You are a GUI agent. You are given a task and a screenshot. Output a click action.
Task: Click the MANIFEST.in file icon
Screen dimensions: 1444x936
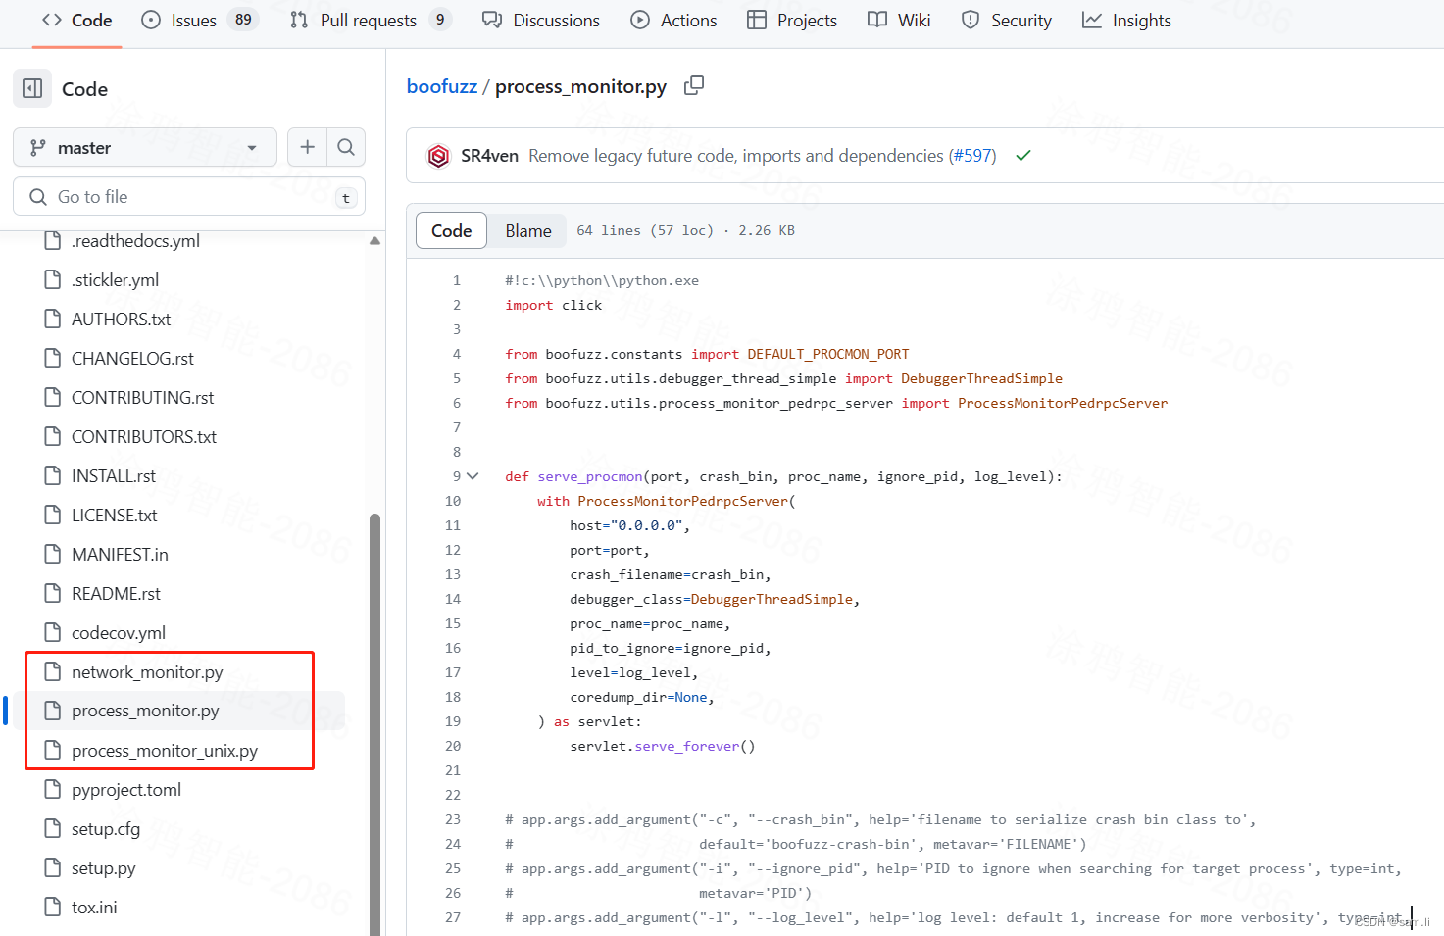click(53, 554)
